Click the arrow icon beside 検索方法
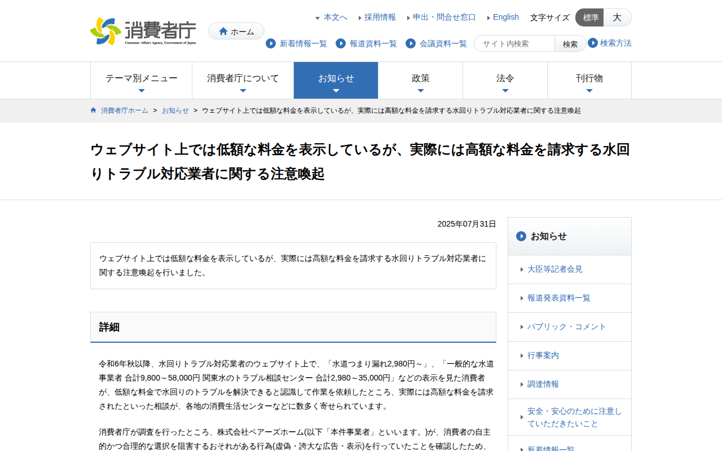This screenshot has height=451, width=722. (x=593, y=43)
